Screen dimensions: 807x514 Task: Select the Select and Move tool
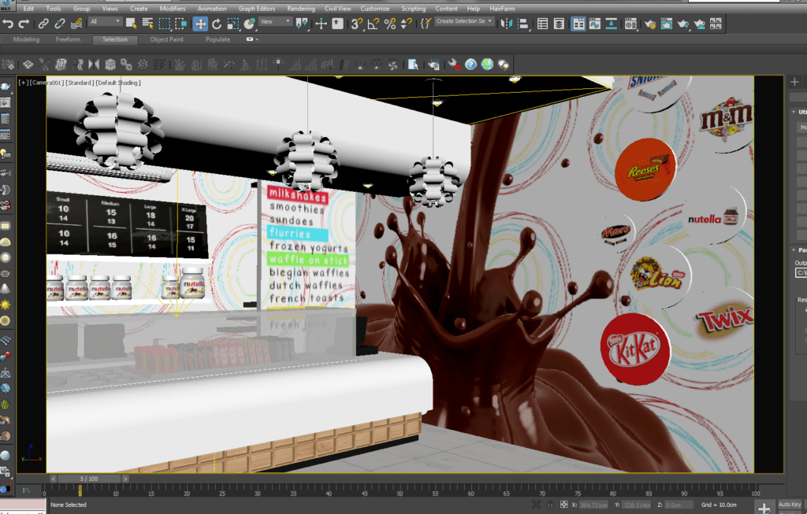[x=202, y=24]
